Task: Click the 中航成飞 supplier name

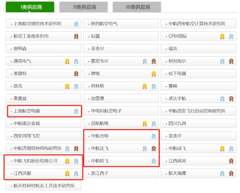Action: coord(177,148)
